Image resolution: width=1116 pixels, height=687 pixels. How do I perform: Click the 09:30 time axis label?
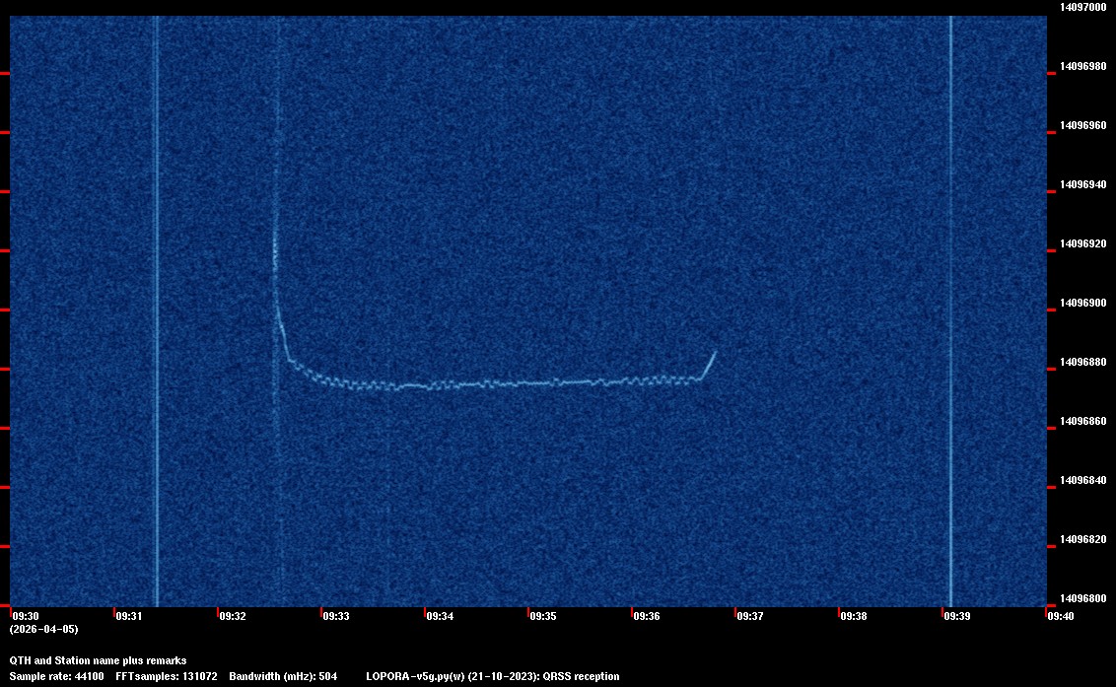25,616
